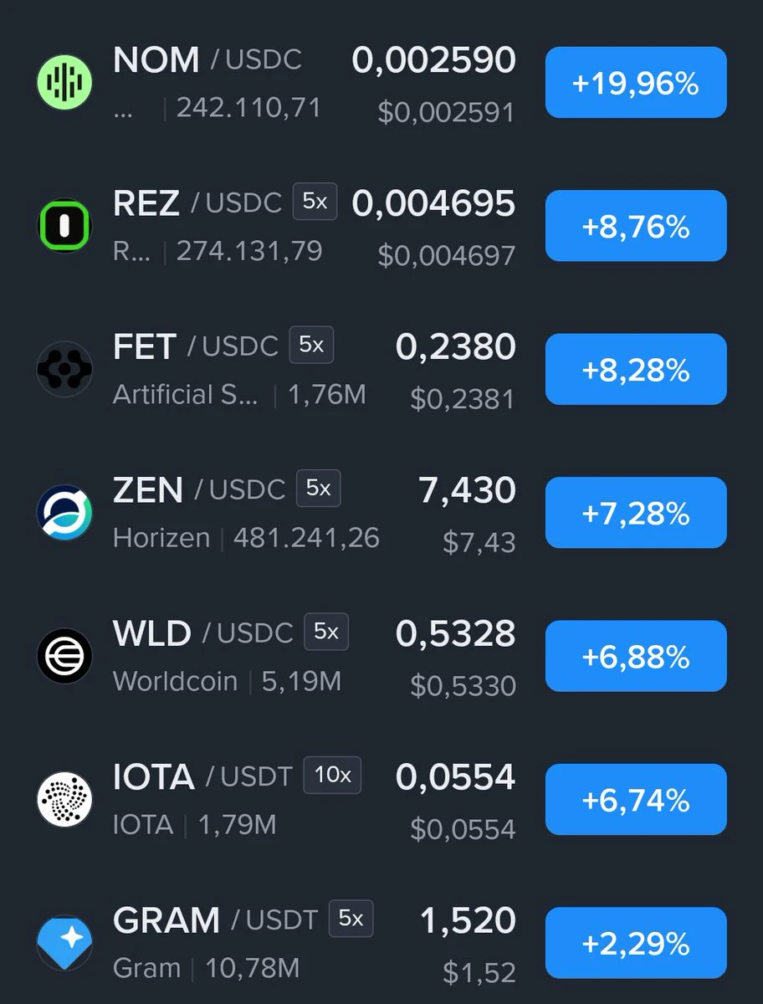
Task: Tap the +2,29% GRAM change badge
Action: point(636,943)
